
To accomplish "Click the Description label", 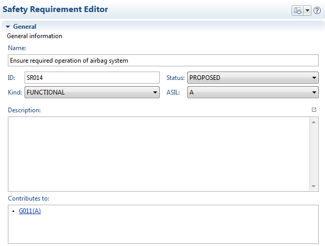I will (x=24, y=110).
